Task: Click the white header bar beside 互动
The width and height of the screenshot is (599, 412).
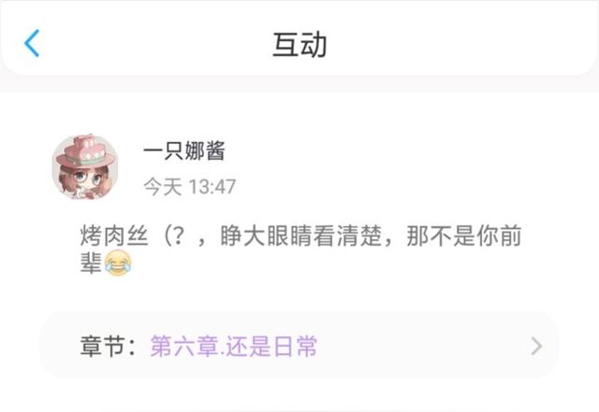Action: coord(459,44)
